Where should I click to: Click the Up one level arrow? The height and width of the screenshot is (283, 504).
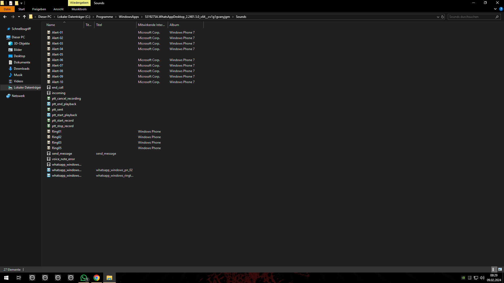point(24,17)
